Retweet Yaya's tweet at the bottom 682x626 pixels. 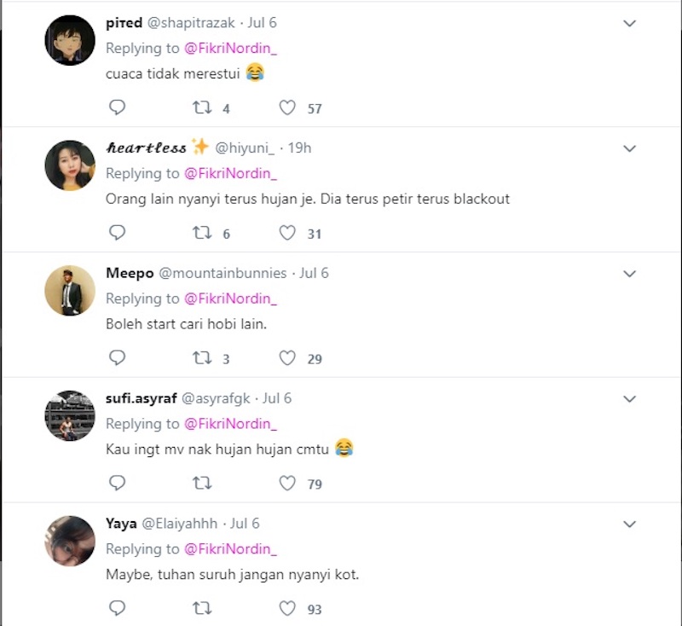[202, 609]
